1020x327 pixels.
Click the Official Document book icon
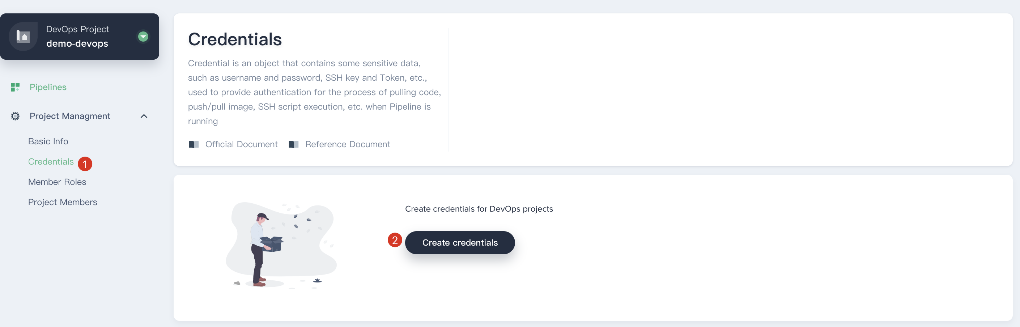point(194,144)
